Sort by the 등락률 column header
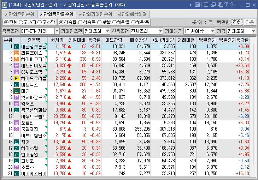 (94, 40)
